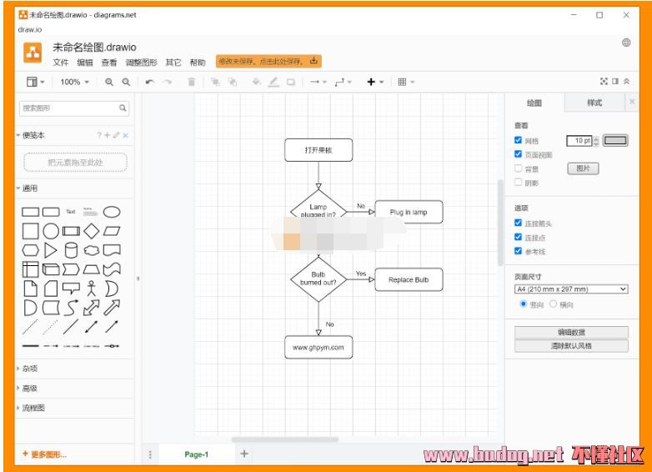Click the globe language icon

point(626,43)
